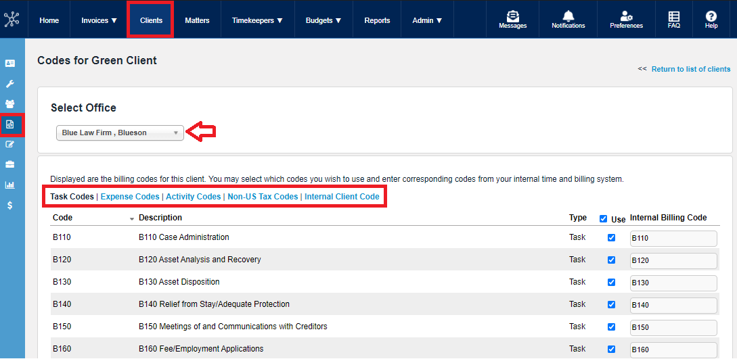Click the Description column header

pos(160,218)
